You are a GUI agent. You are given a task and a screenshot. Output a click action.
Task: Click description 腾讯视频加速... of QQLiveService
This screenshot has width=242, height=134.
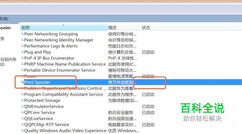coord(122,119)
